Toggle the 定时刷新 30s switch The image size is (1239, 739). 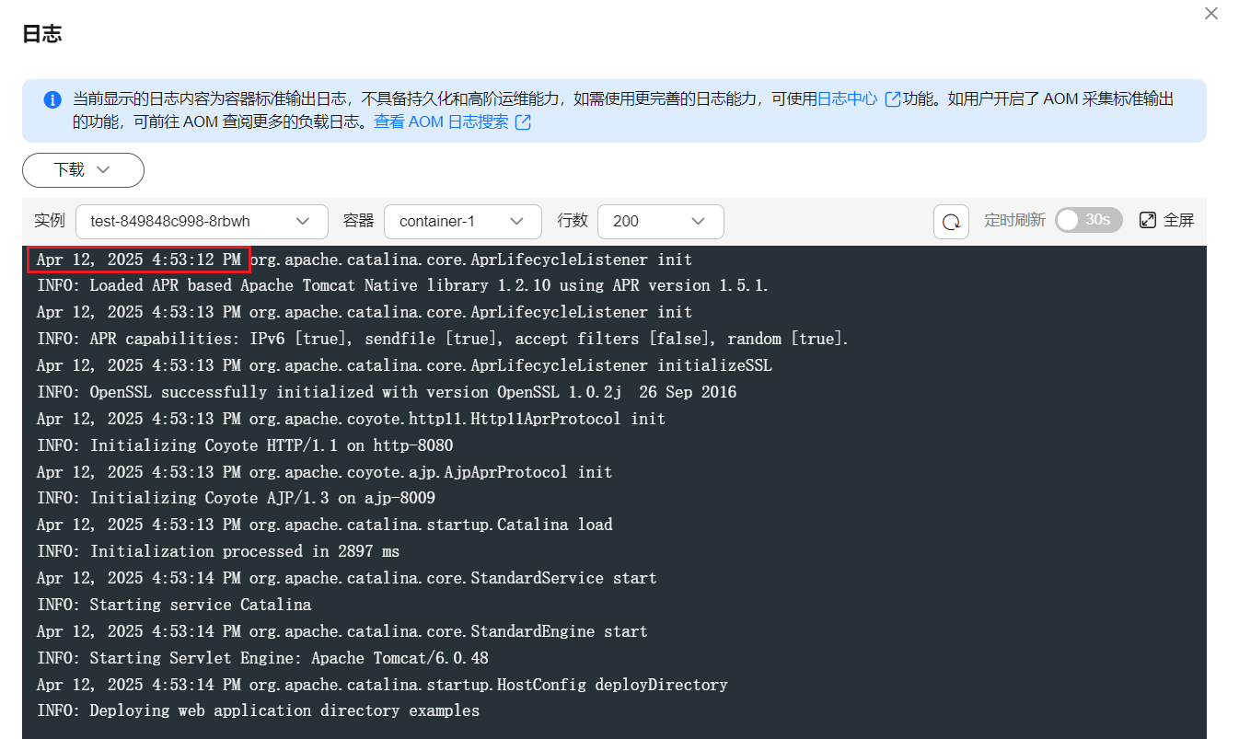tap(1088, 220)
